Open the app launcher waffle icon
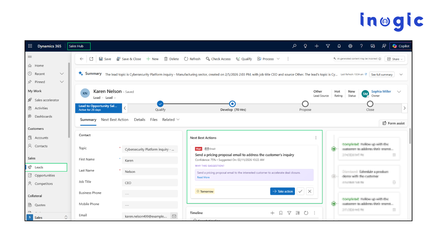 pos(30,46)
